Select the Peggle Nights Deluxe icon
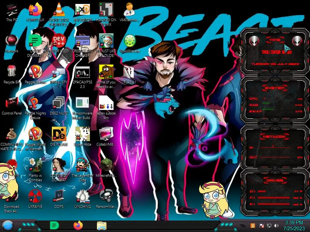Screen dimensions: 310x232 point(35,108)
